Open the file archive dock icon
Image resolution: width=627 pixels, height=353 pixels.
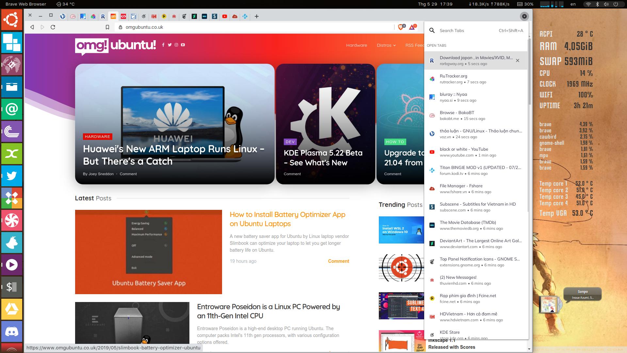click(12, 87)
